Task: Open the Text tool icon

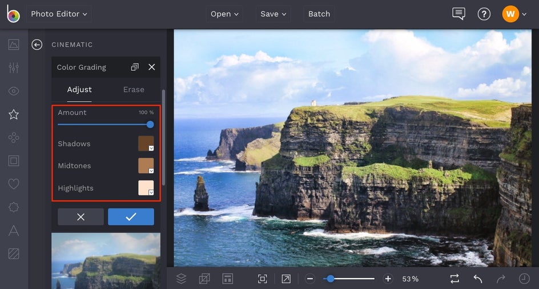Action: coord(14,231)
